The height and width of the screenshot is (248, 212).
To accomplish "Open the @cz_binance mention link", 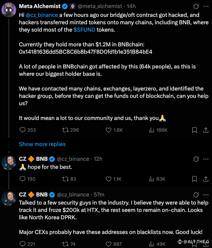I will [x=42, y=15].
